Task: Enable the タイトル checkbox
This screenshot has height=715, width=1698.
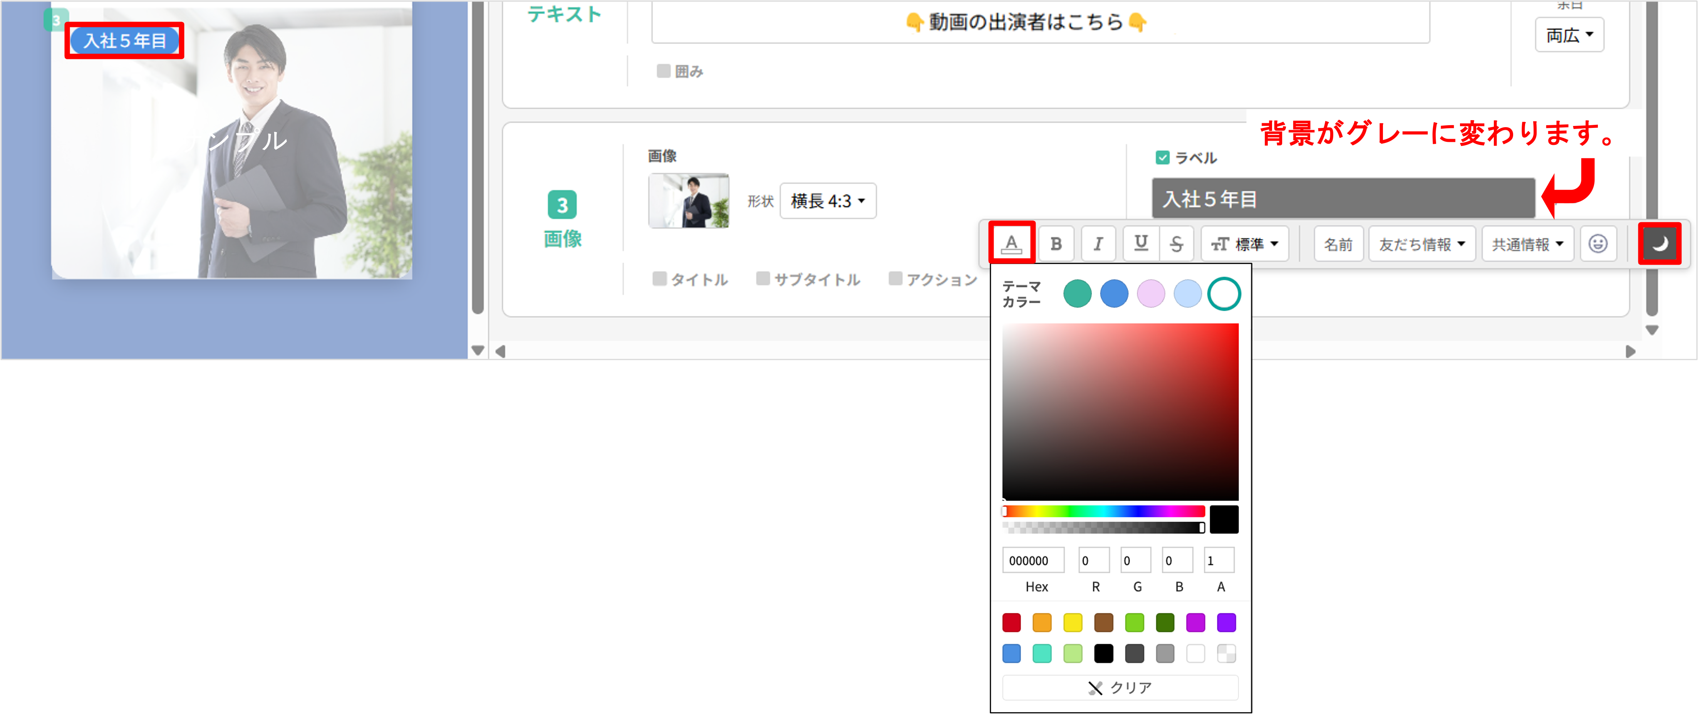Action: (x=660, y=279)
